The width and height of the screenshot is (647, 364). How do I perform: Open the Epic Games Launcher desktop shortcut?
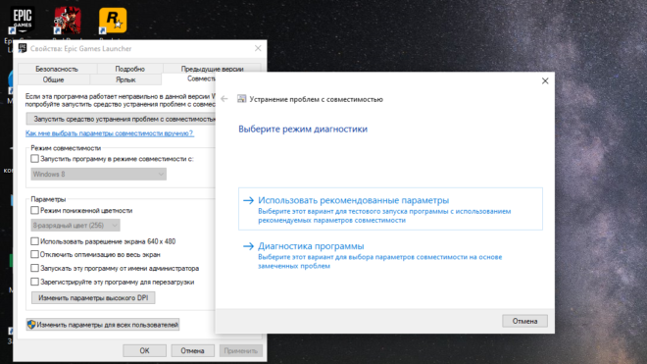click(x=23, y=21)
